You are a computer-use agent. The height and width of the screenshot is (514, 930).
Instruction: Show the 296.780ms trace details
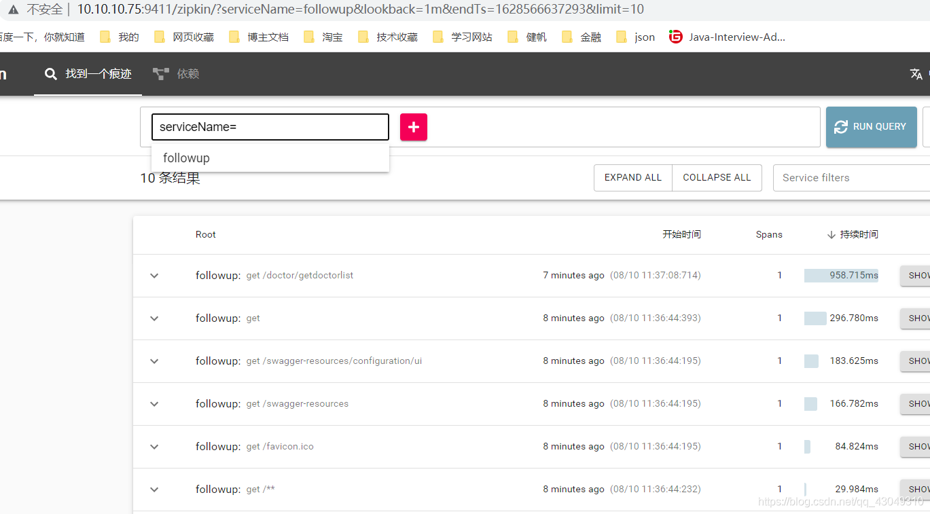(915, 318)
